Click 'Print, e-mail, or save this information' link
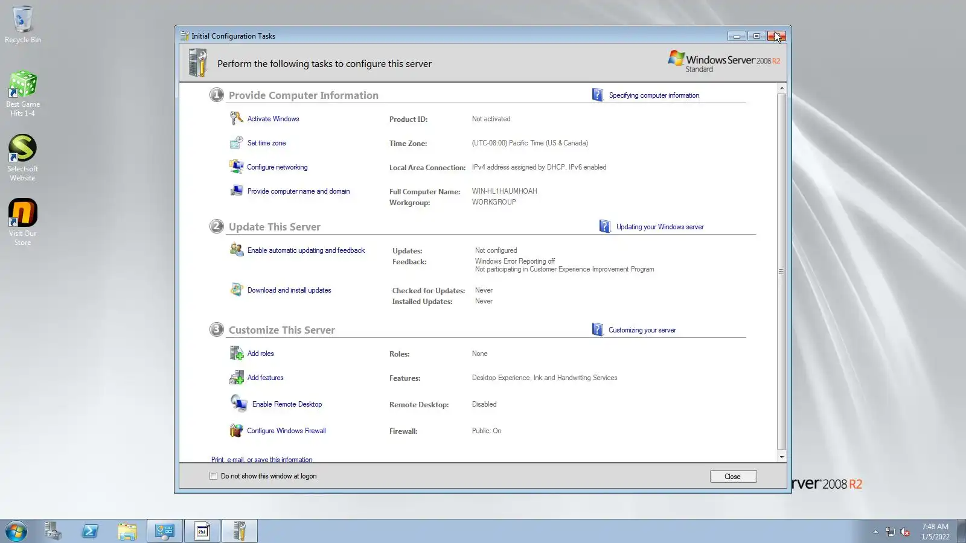Viewport: 966px width, 543px height. point(261,460)
